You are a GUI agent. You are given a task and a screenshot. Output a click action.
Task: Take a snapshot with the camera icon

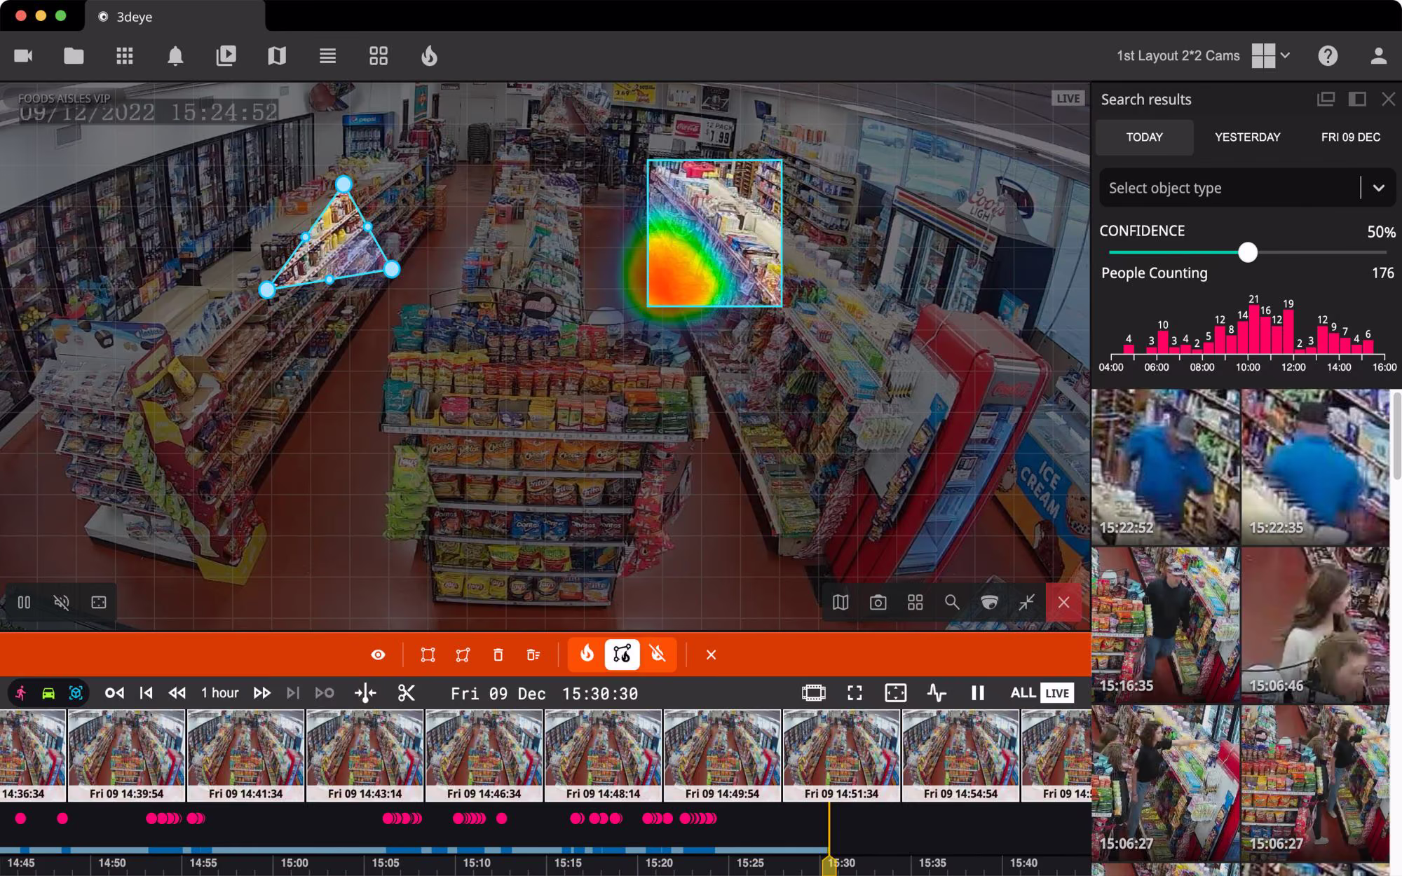(x=878, y=602)
